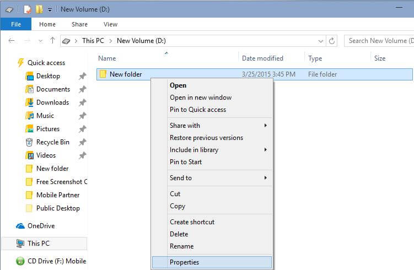Select This PC in the navigation pane
Screen dimensions: 414x270
(x=44, y=244)
